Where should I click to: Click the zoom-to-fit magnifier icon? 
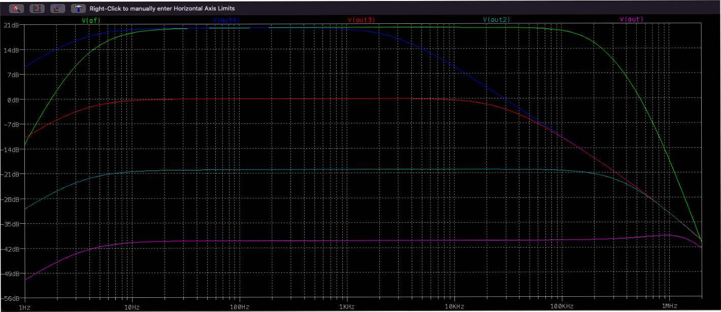(x=17, y=8)
